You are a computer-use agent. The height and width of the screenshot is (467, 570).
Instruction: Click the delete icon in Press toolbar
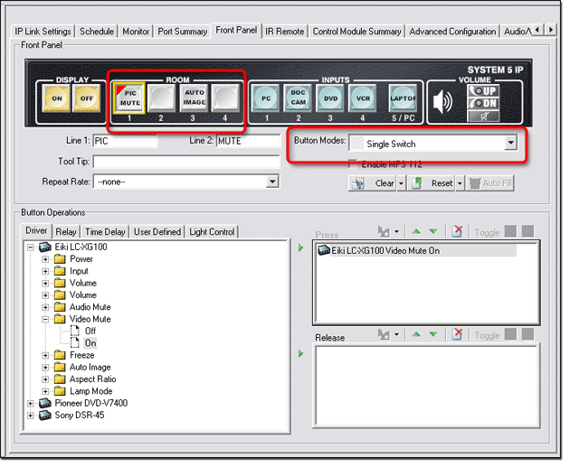(456, 233)
